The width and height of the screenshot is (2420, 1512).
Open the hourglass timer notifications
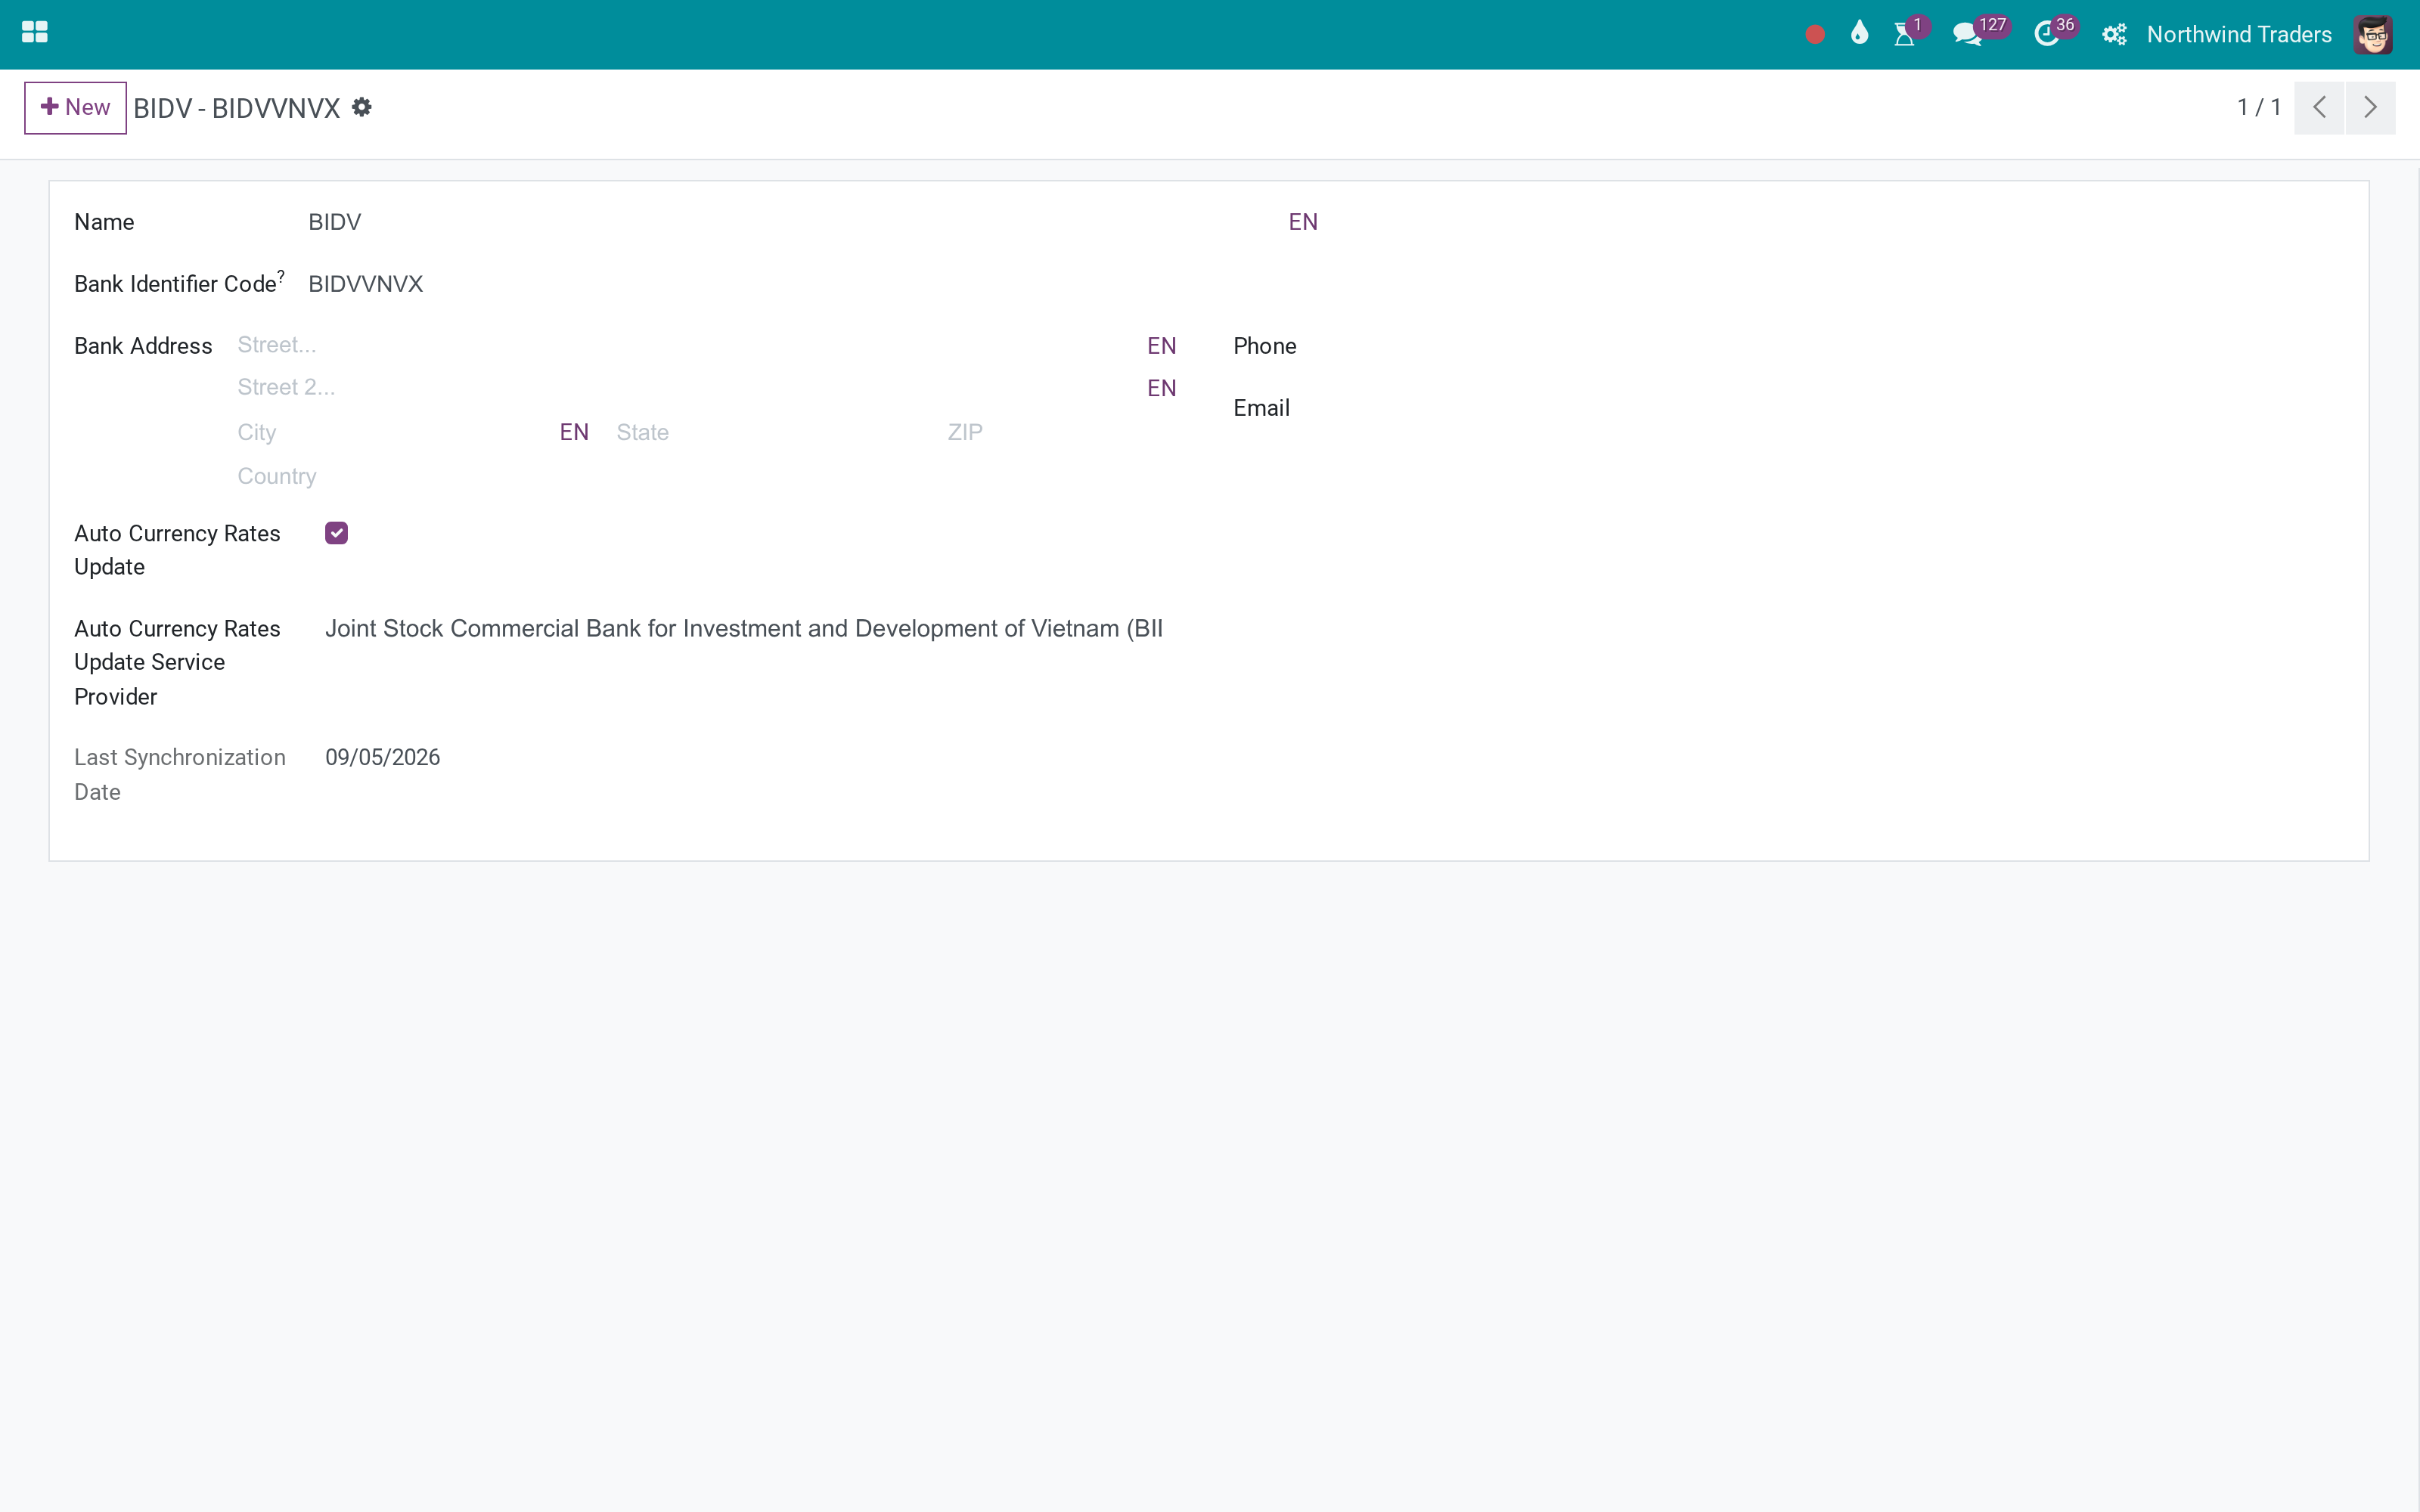1905,34
